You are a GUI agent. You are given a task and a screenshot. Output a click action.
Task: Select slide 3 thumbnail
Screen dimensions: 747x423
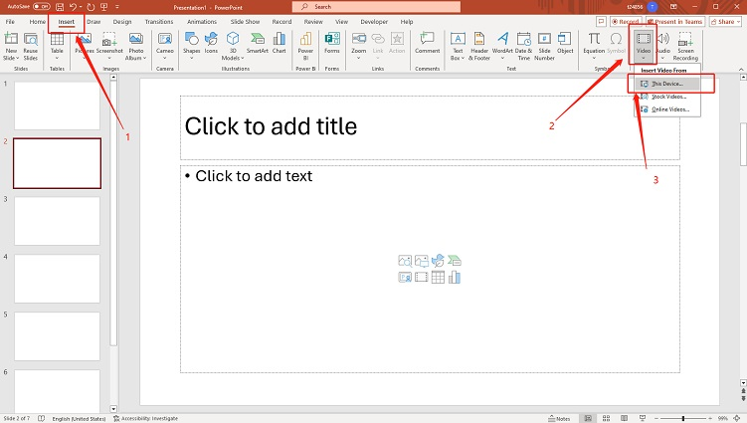[x=57, y=221]
